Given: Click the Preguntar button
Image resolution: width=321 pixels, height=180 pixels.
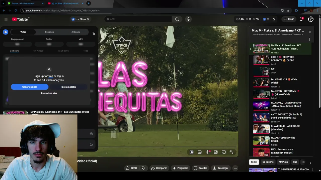Looking at the screenshot, I should pyautogui.click(x=180, y=168).
